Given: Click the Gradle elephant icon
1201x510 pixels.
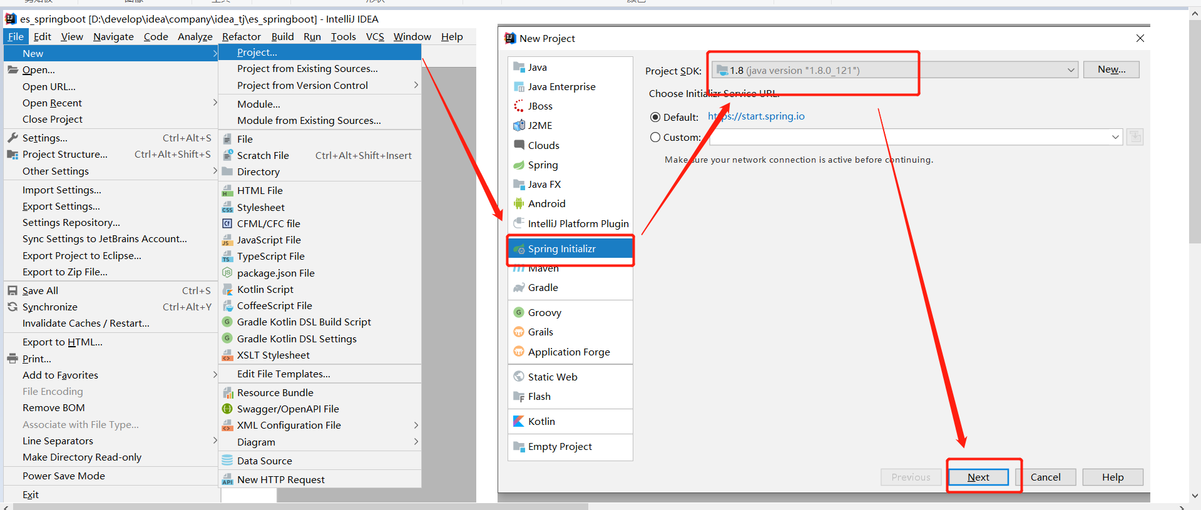Looking at the screenshot, I should [519, 288].
